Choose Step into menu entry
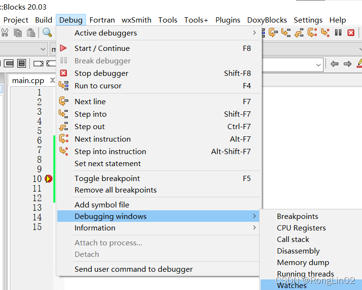The height and width of the screenshot is (290, 362). click(159, 114)
